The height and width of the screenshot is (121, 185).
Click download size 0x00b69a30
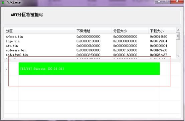pyautogui.click(x=159, y=50)
